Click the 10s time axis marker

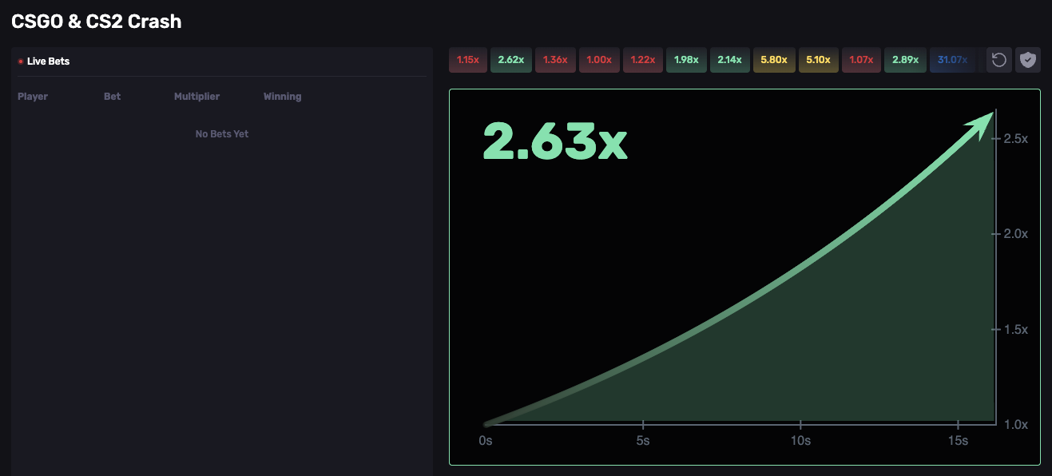[x=800, y=441]
